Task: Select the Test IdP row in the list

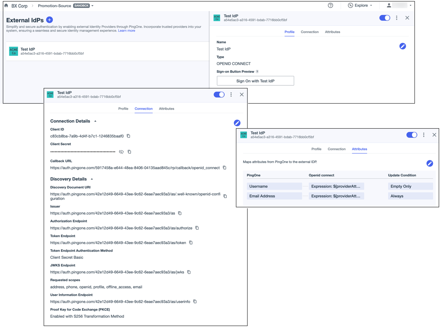Action: (108, 51)
